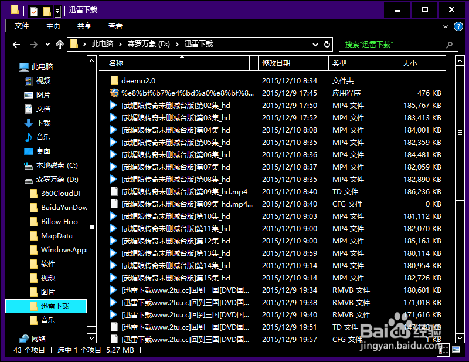Open the 下载 folder in navigation pane

pyautogui.click(x=38, y=123)
